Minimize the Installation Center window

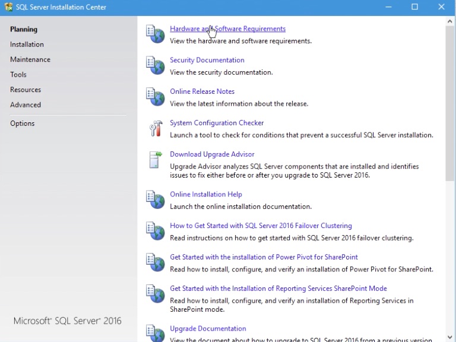(388, 7)
